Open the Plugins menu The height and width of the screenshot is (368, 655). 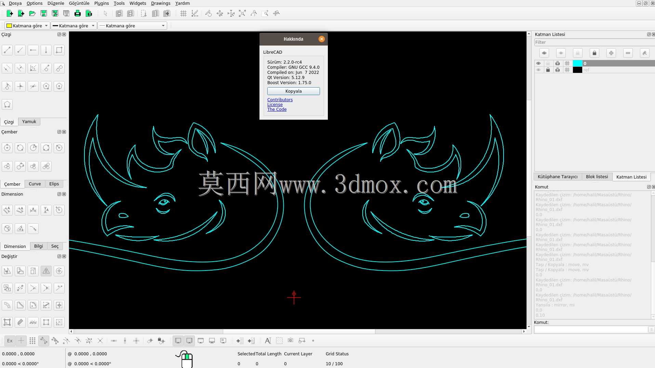pos(102,3)
